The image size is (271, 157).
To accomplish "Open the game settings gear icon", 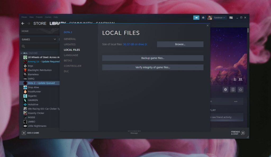I will tap(225, 90).
